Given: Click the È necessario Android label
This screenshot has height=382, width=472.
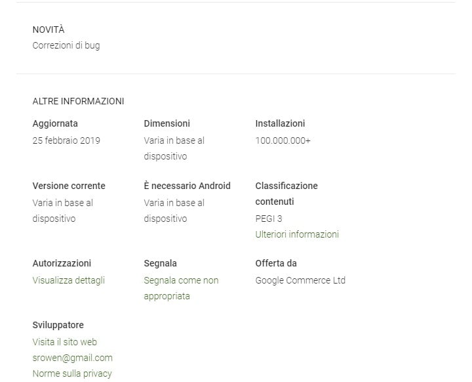Looking at the screenshot, I should point(187,186).
